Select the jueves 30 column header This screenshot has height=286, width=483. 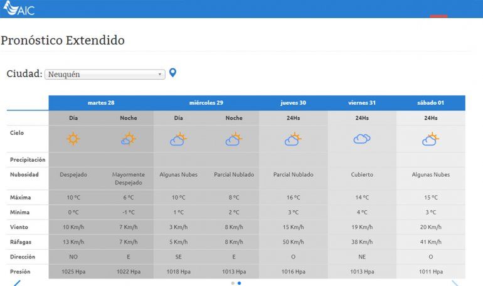pos(293,103)
